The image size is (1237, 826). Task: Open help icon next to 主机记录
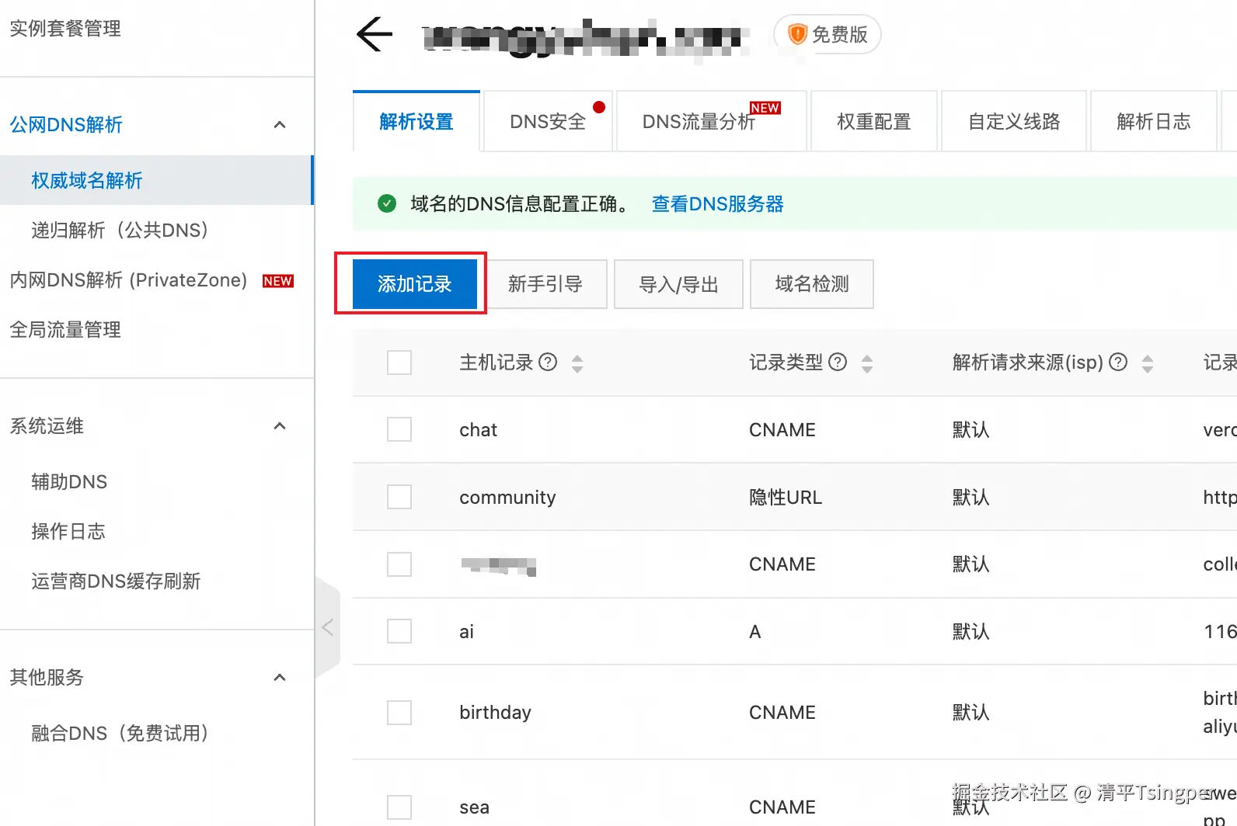tap(548, 362)
